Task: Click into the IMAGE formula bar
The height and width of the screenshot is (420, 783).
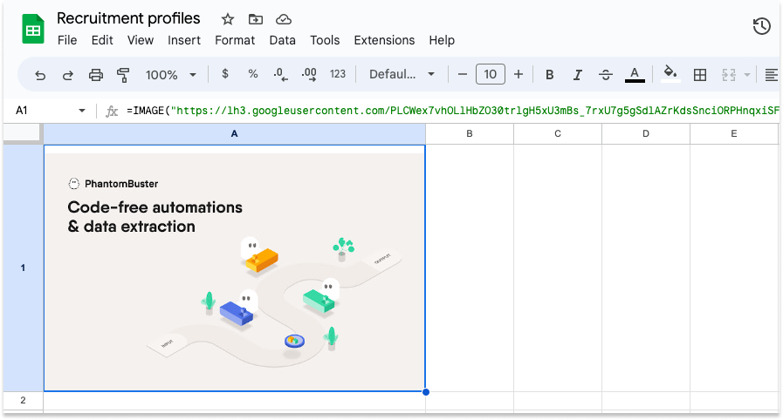Action: point(452,111)
